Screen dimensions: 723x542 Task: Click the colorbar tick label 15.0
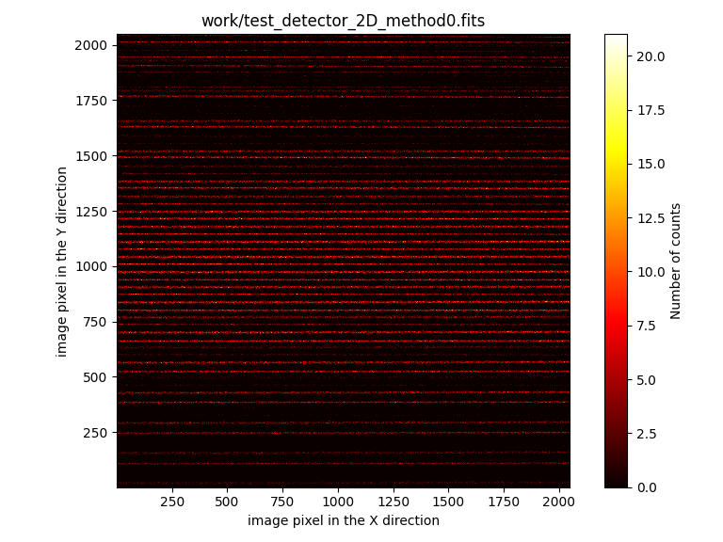pos(650,164)
